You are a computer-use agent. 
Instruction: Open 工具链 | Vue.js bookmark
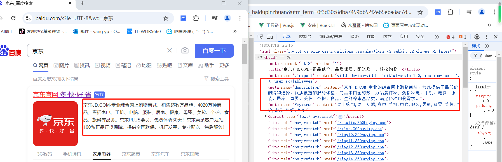click(276, 25)
